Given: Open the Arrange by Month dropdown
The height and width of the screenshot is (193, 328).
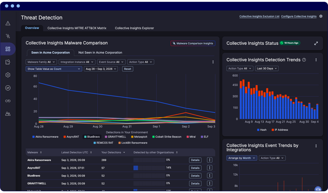Looking at the screenshot, I should point(241,158).
